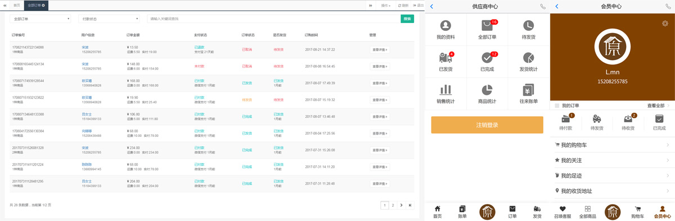The image size is (675, 221).
Task: Expand 我的购物车 row chevron
Action: [668, 145]
